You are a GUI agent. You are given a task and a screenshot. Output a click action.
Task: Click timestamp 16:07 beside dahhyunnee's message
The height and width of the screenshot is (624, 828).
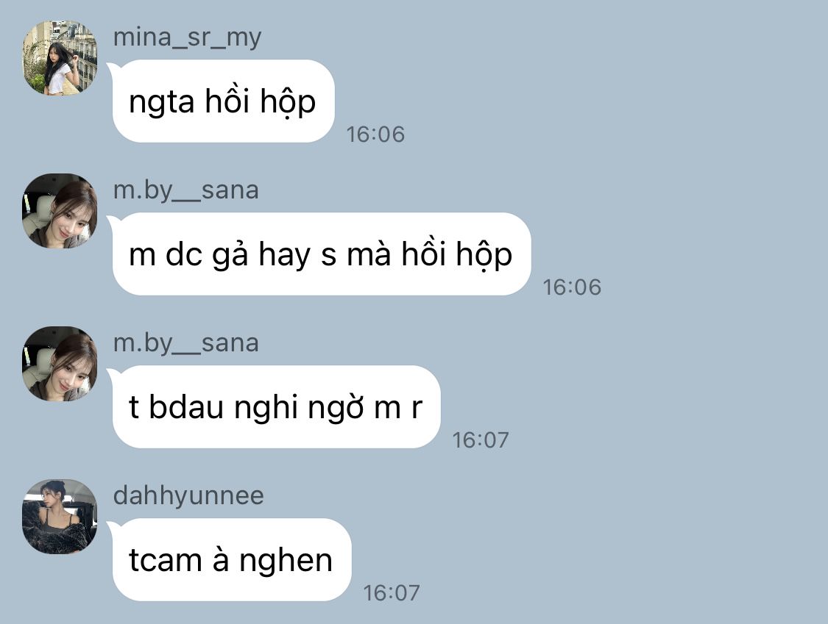pos(392,593)
